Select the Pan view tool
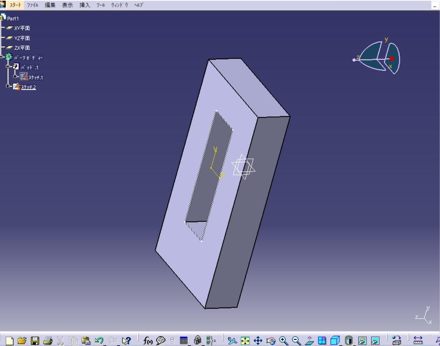 click(258, 341)
